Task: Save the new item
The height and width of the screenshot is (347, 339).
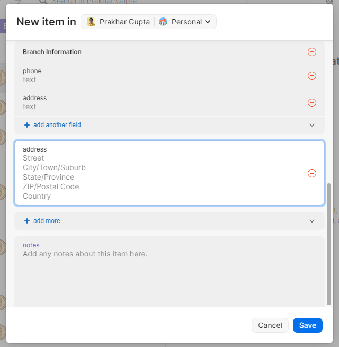Action: [307, 325]
